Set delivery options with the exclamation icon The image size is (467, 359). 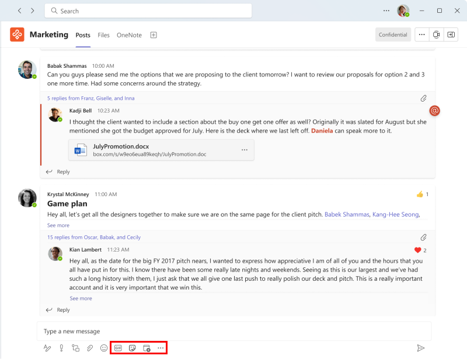pos(61,348)
